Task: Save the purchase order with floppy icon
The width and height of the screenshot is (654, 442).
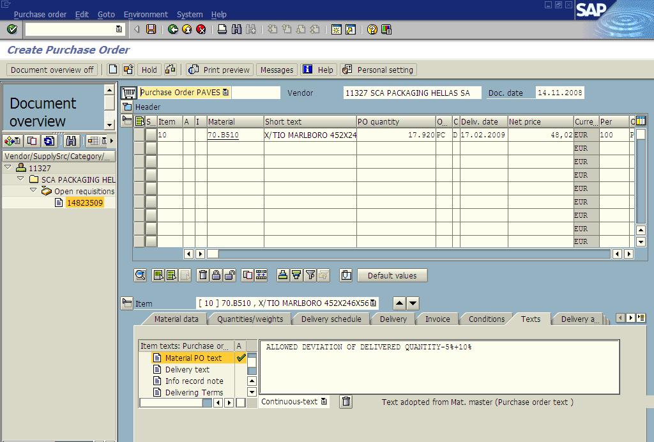Action: [151, 29]
